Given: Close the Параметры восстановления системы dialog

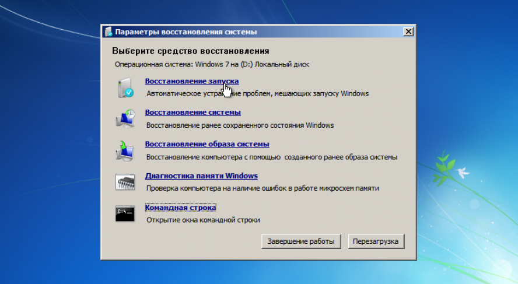Looking at the screenshot, I should point(408,31).
